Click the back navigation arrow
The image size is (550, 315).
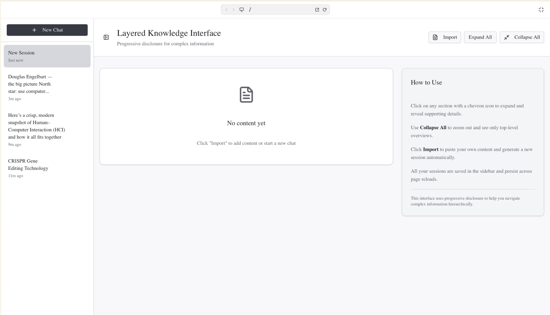click(x=227, y=10)
